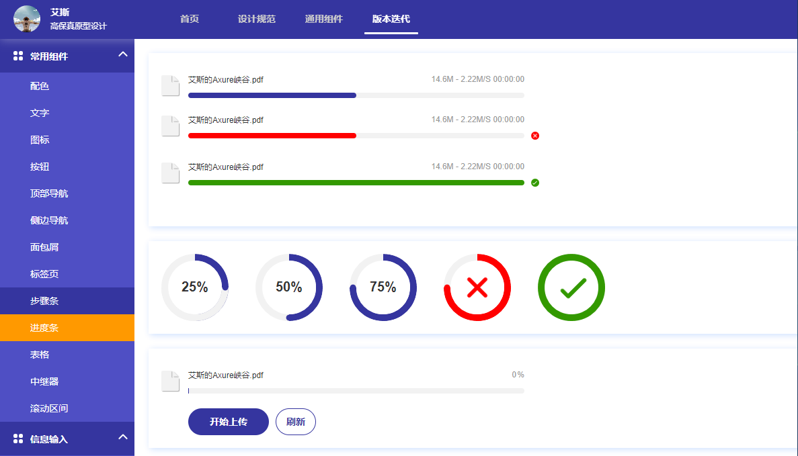
Task: Click the green check icon on the completed progress bar
Action: click(535, 183)
